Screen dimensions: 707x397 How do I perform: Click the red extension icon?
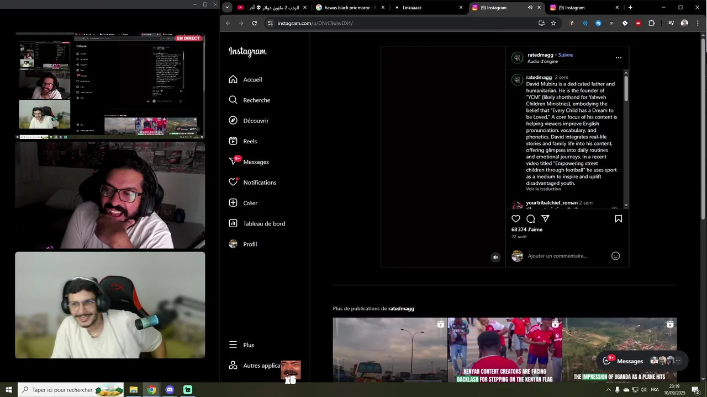point(638,23)
